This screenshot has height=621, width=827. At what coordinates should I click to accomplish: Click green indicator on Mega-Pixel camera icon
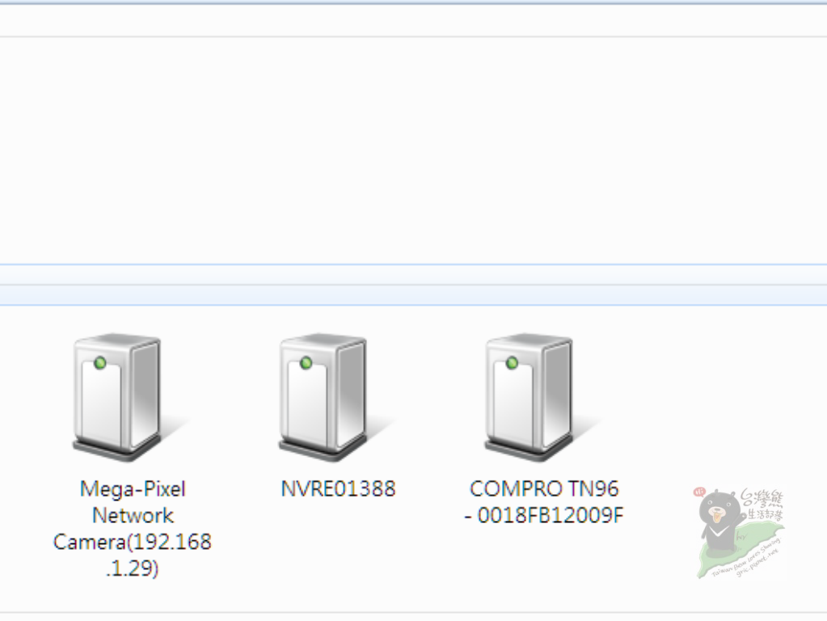point(99,363)
